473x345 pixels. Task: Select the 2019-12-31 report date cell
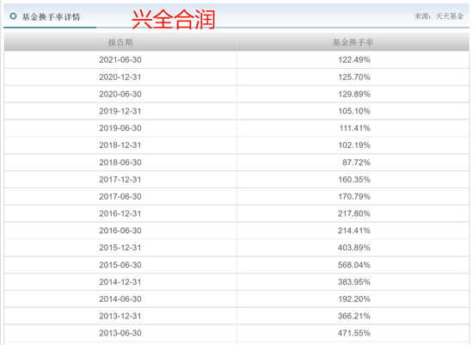(120, 111)
